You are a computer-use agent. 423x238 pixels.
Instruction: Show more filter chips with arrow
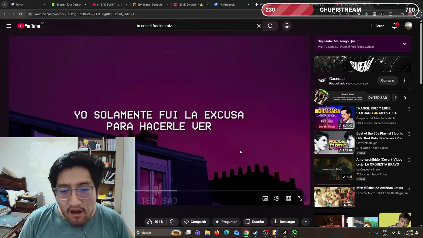tap(405, 98)
